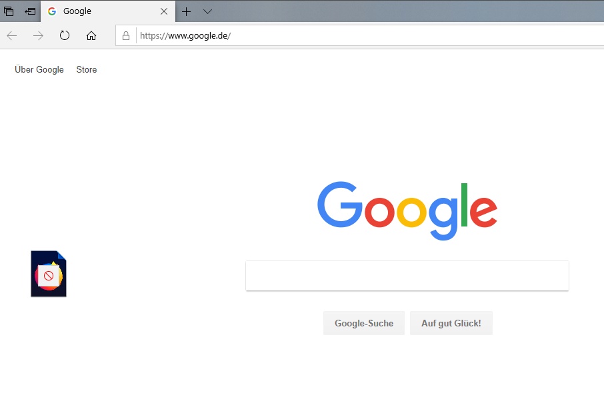Go to the home page icon

(91, 36)
